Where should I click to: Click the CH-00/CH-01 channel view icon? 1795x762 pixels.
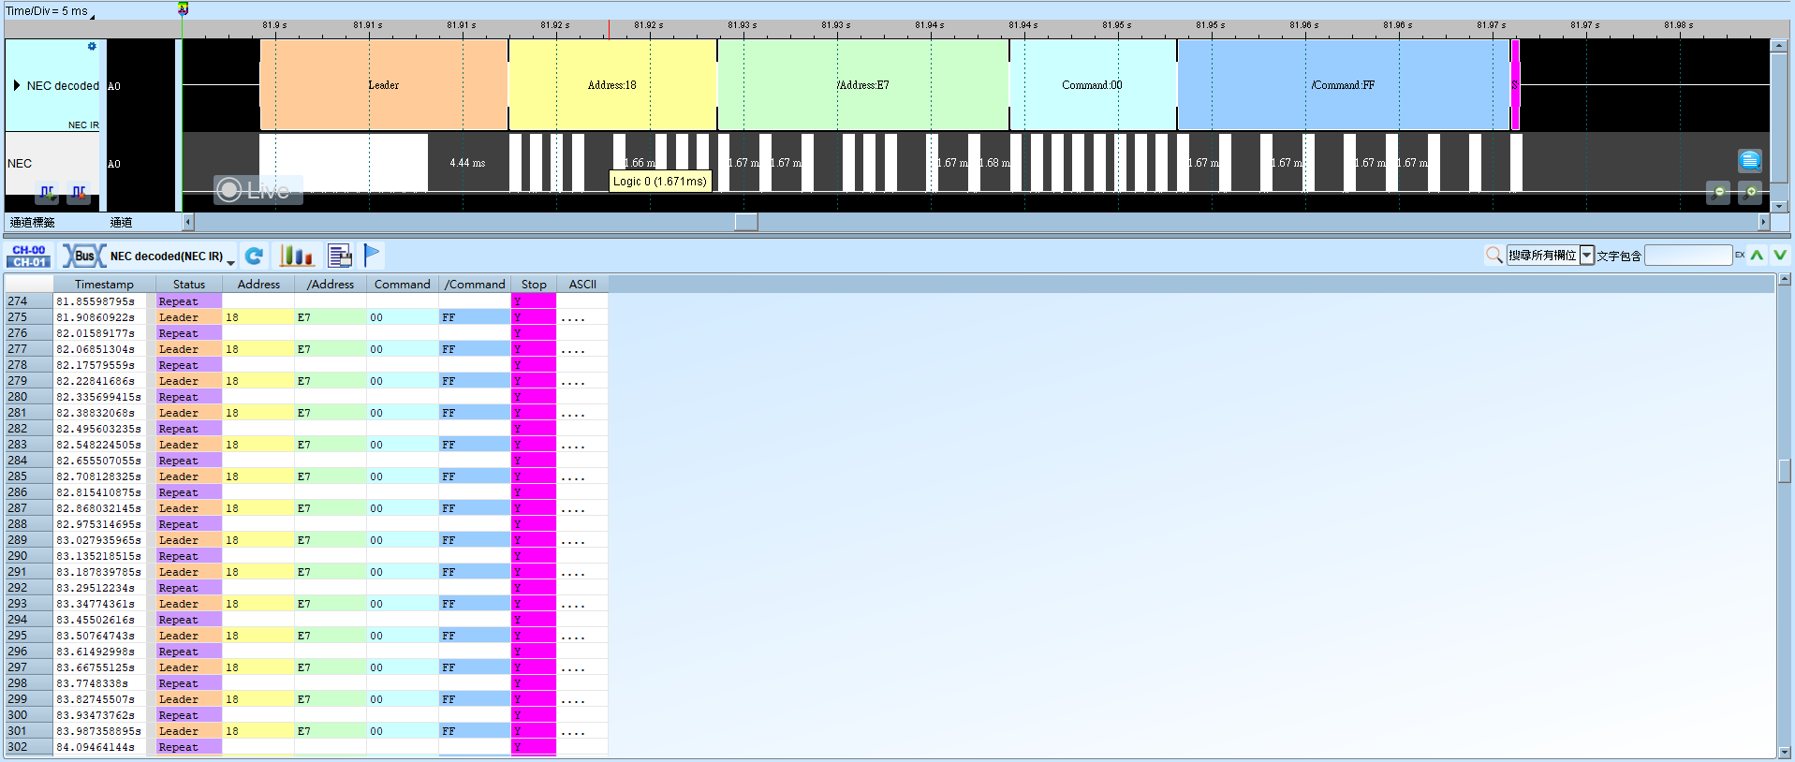point(29,256)
